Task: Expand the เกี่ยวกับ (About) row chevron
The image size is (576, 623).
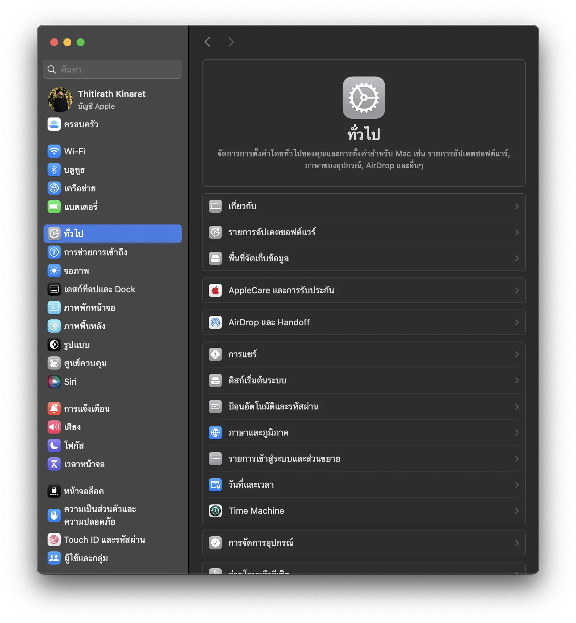Action: [x=517, y=206]
